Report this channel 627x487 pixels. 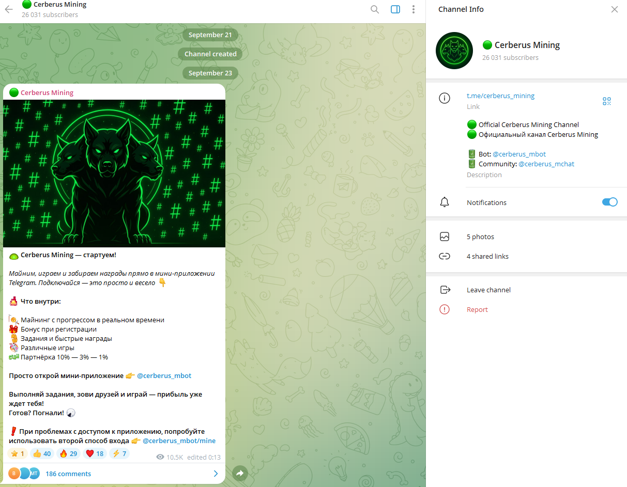477,309
